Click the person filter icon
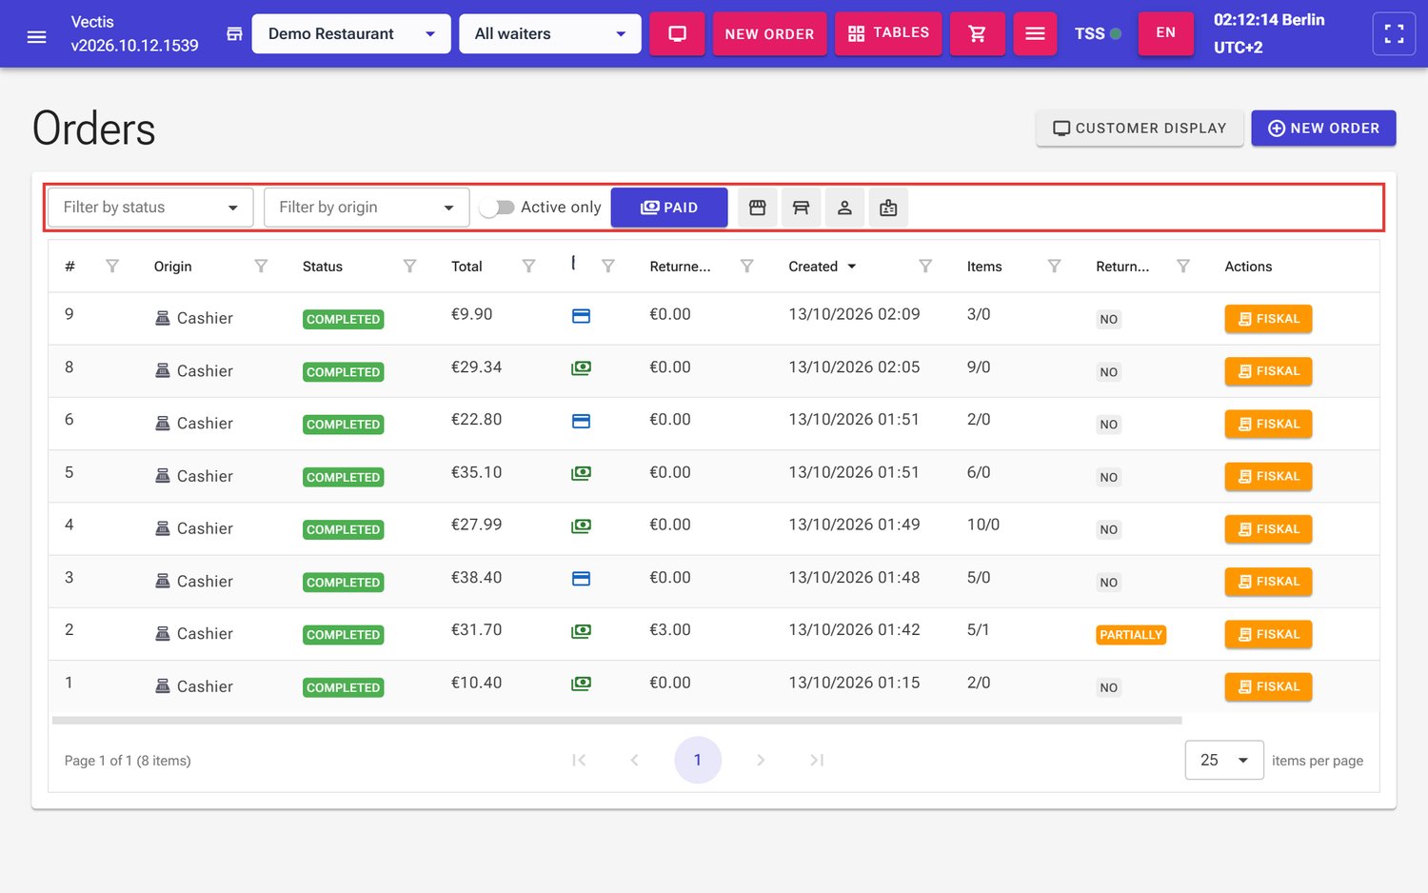Viewport: 1428px width, 893px height. 844,208
